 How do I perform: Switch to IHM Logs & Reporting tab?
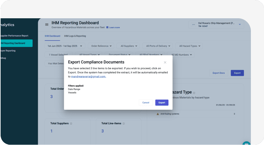click(x=75, y=36)
